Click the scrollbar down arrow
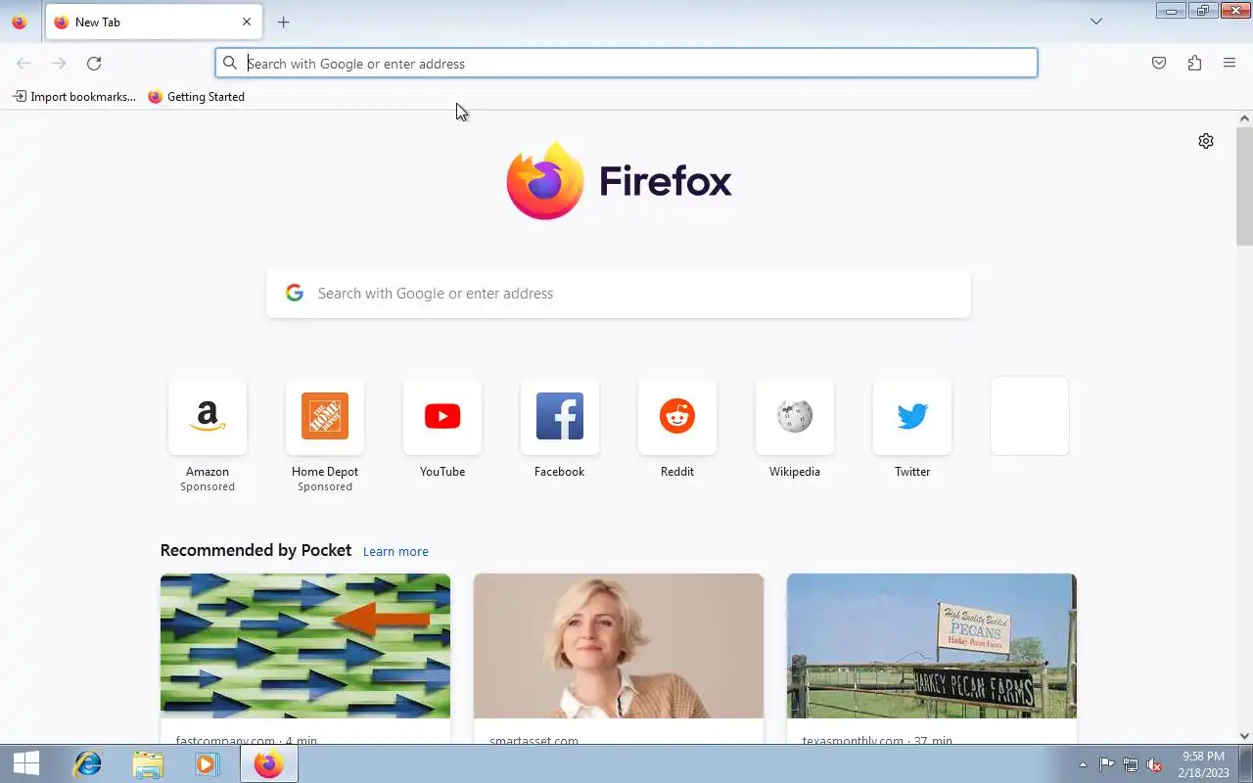The image size is (1253, 783). point(1244,736)
